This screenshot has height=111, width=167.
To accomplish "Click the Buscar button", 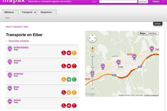I will click(143, 2).
